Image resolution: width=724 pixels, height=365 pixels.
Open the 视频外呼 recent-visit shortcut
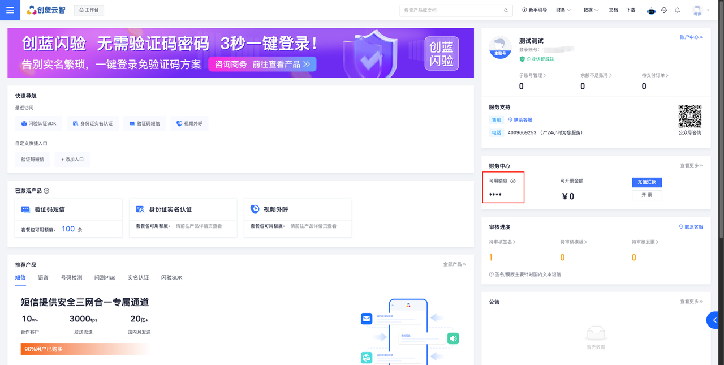[189, 123]
